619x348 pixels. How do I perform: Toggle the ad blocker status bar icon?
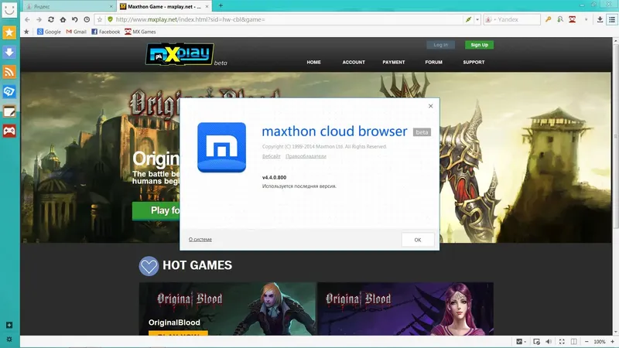pyautogui.click(x=536, y=342)
